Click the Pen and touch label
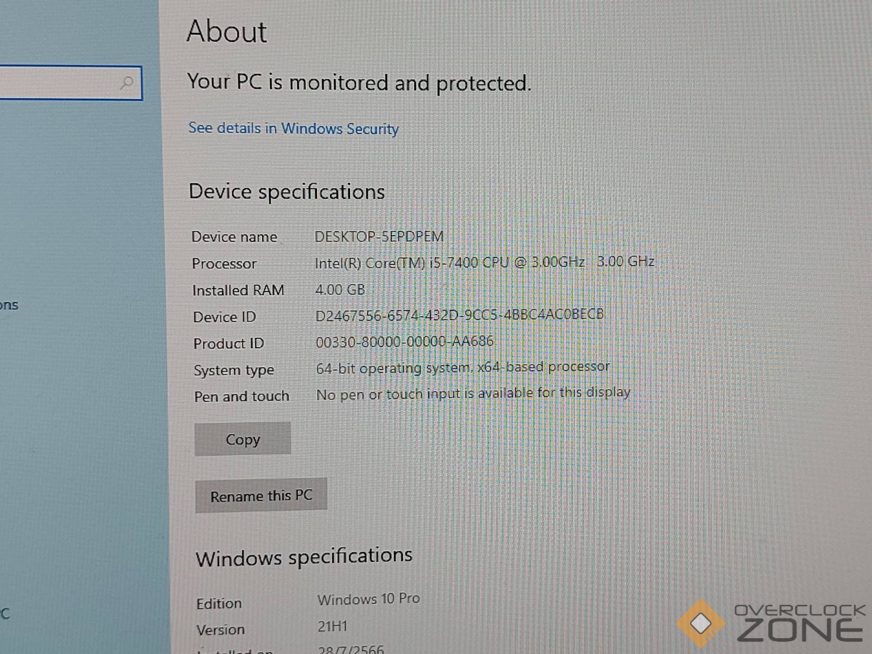Image resolution: width=872 pixels, height=654 pixels. (241, 396)
